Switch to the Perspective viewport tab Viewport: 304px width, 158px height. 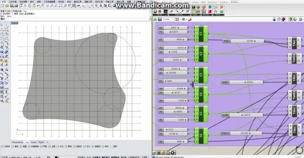17,142
